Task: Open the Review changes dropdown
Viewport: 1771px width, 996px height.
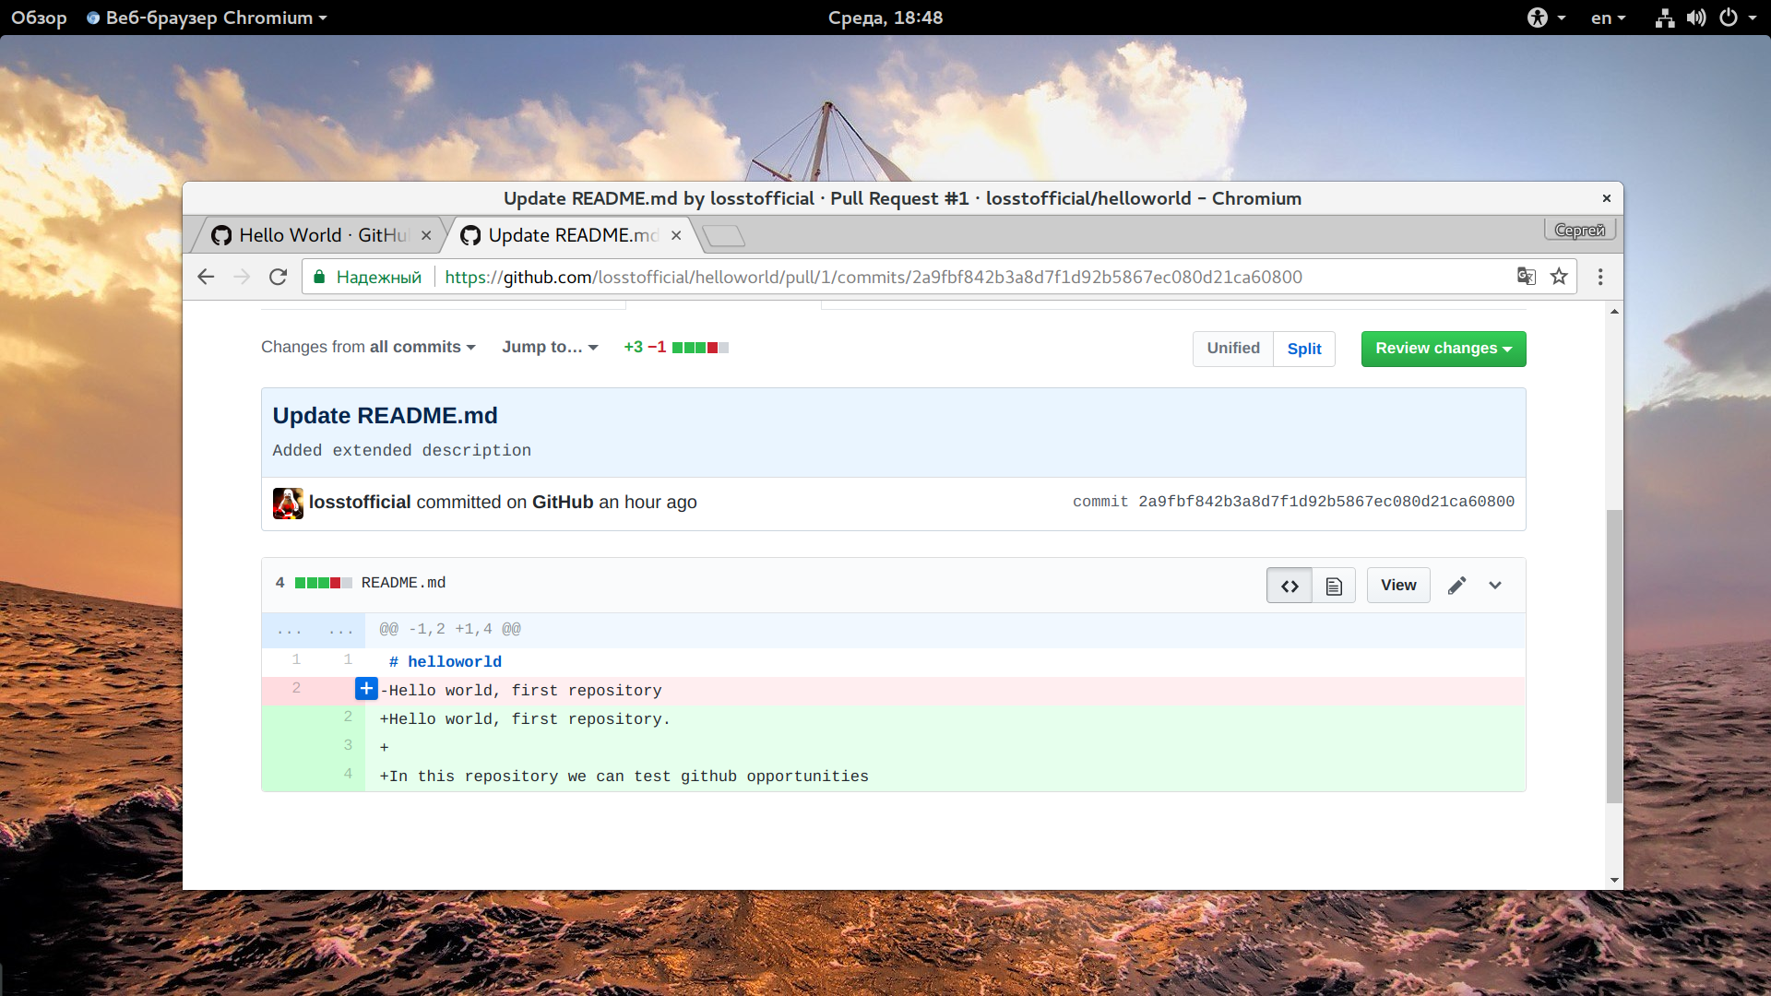Action: coord(1444,349)
